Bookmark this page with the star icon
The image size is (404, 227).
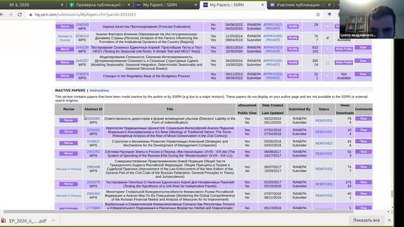click(x=318, y=15)
